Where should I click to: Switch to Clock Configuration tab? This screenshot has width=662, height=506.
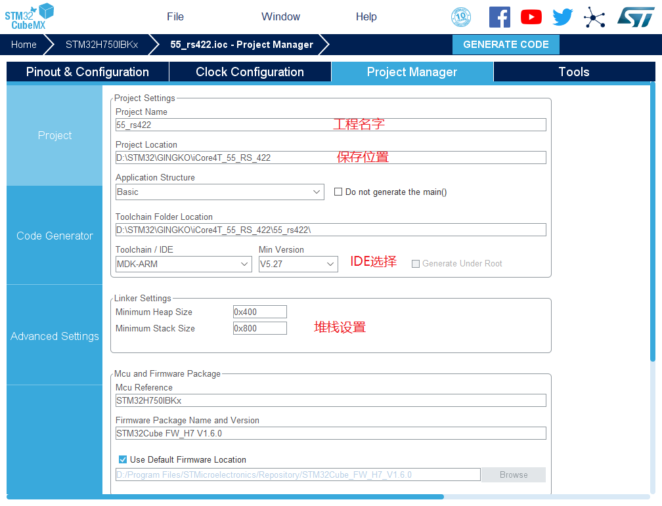[250, 72]
